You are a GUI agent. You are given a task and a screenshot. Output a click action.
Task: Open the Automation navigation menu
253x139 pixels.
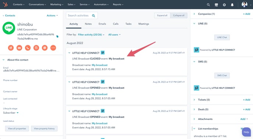tap(101, 4)
